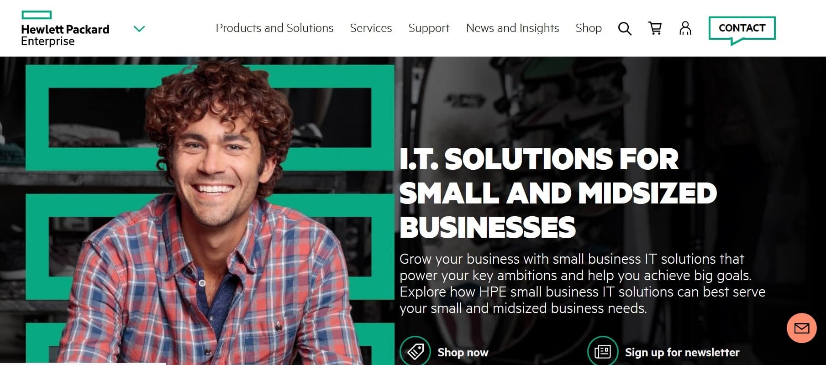Image resolution: width=826 pixels, height=365 pixels.
Task: Open Products and Solutions menu
Action: pos(274,28)
